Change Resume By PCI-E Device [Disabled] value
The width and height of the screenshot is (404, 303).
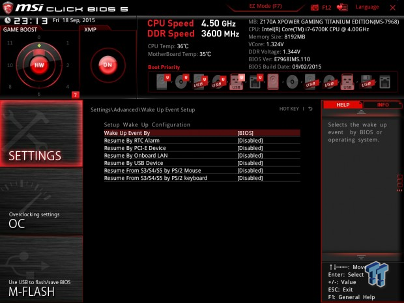click(250, 148)
